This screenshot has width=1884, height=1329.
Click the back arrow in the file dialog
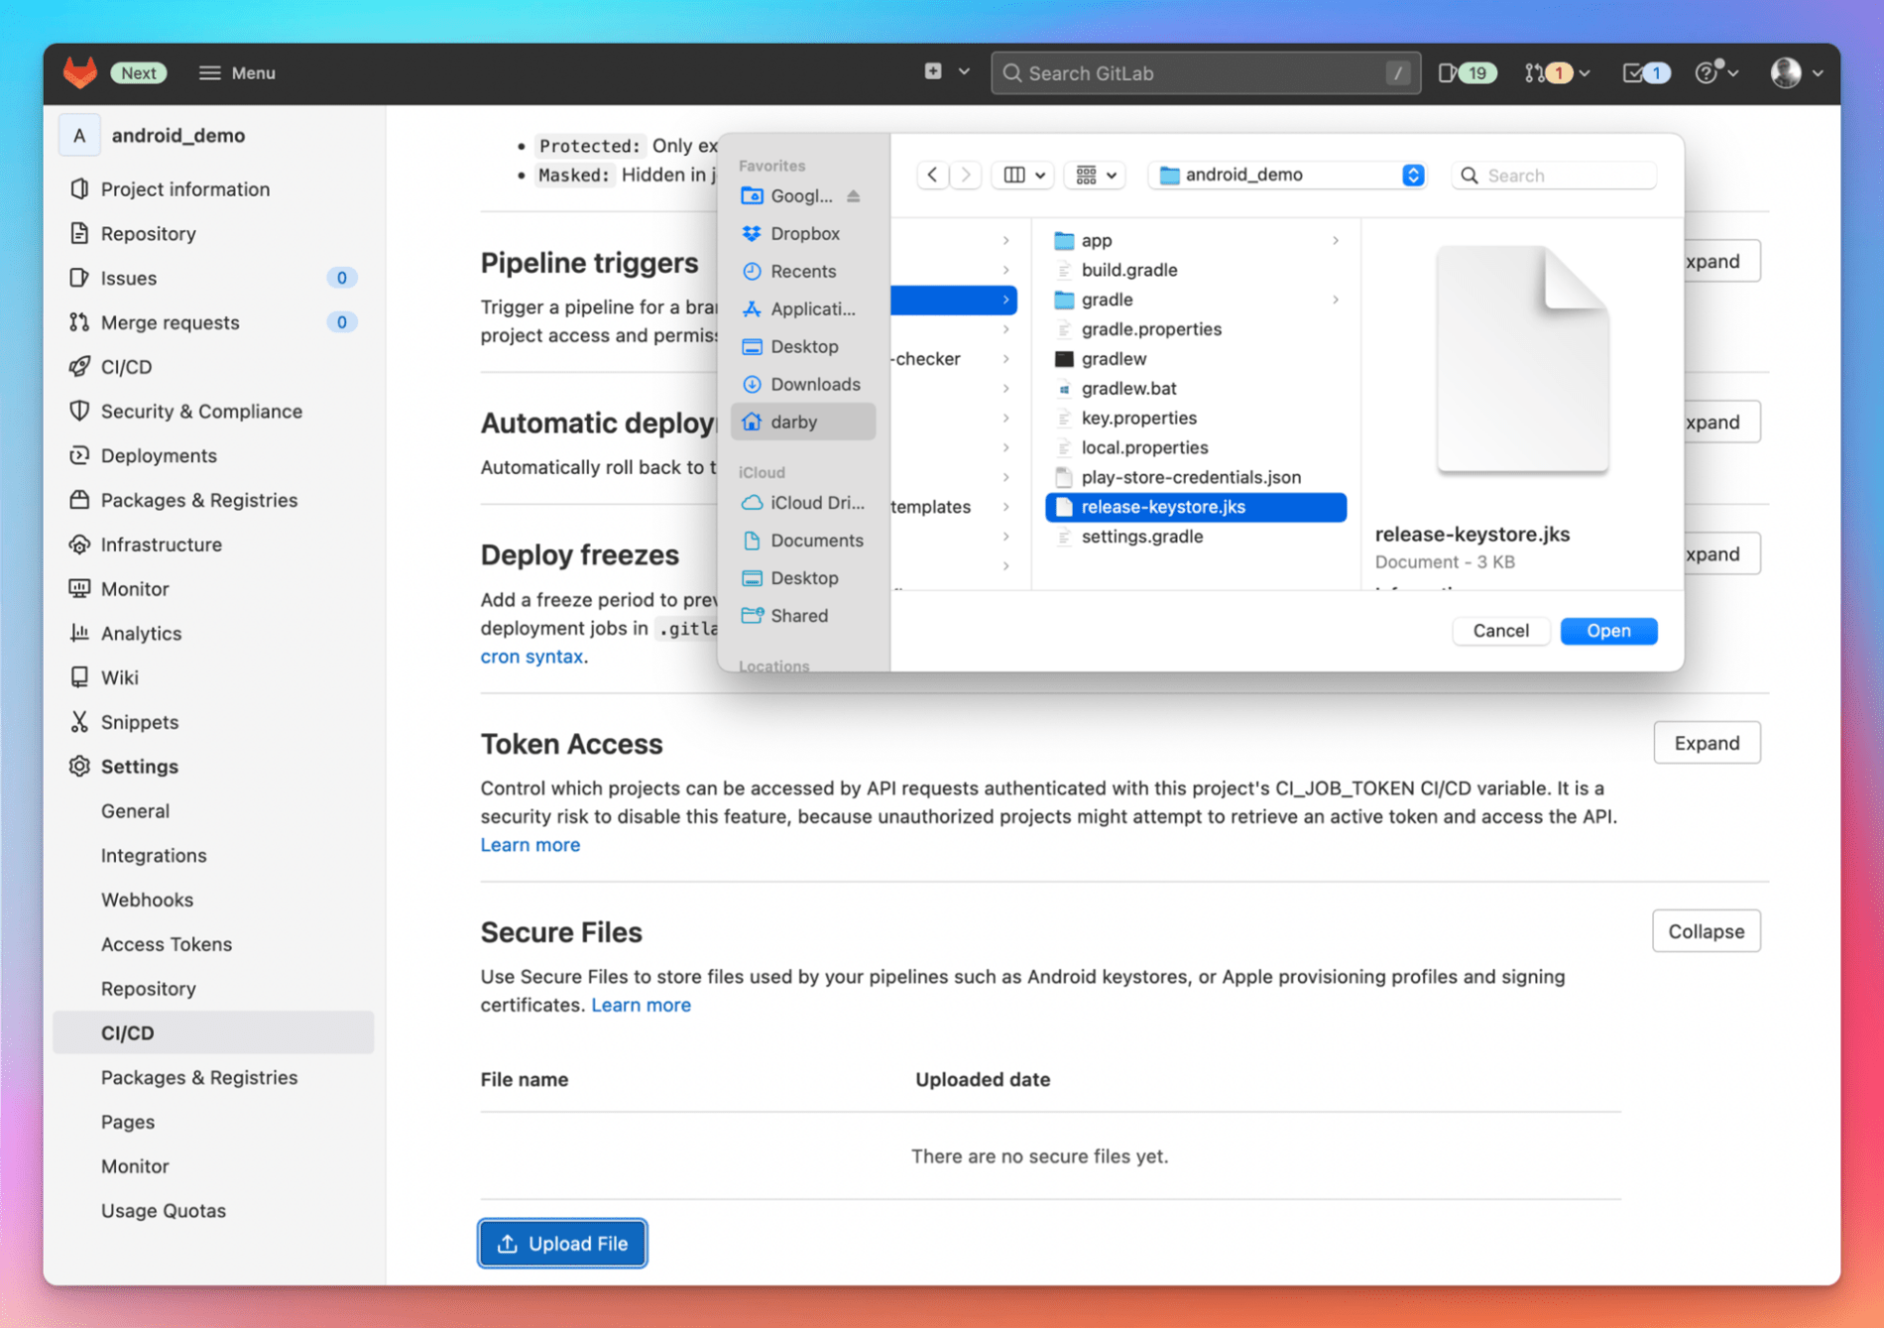coord(932,175)
